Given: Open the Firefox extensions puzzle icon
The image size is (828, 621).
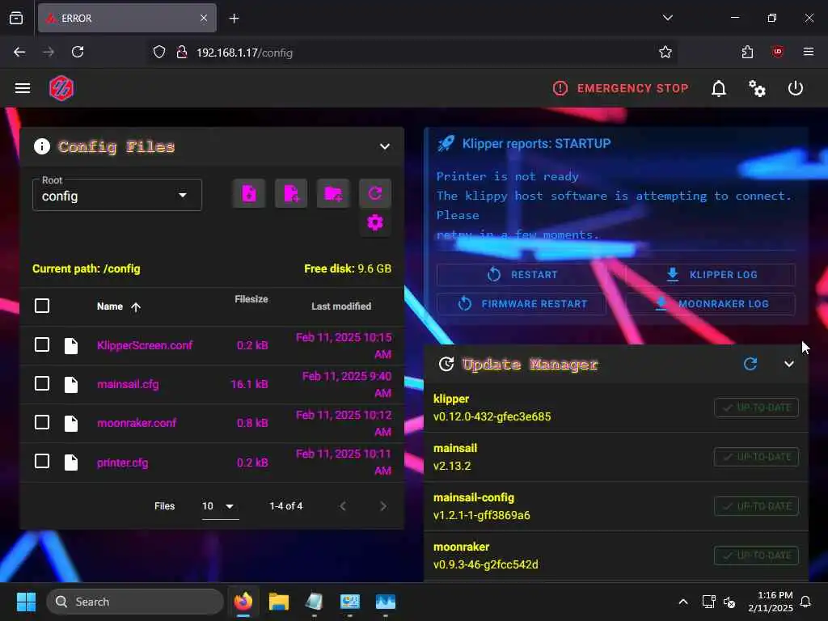Looking at the screenshot, I should [747, 52].
